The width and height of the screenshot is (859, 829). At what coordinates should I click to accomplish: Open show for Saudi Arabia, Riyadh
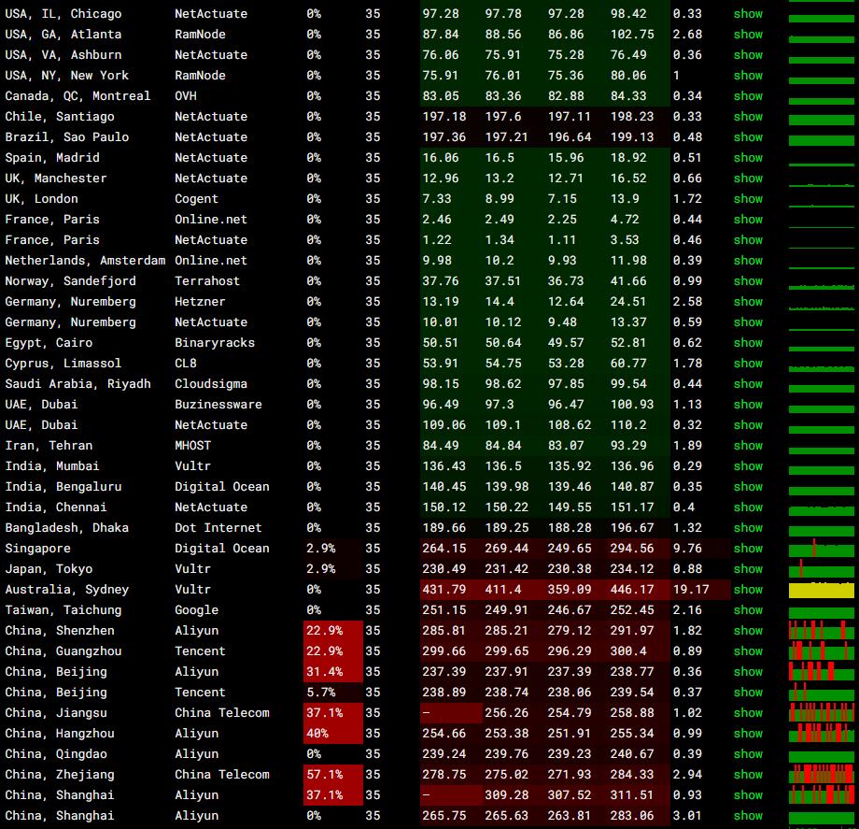pyautogui.click(x=748, y=384)
